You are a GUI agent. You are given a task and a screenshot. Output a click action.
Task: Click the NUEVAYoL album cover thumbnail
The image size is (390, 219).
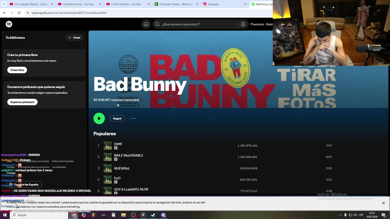pyautogui.click(x=108, y=168)
